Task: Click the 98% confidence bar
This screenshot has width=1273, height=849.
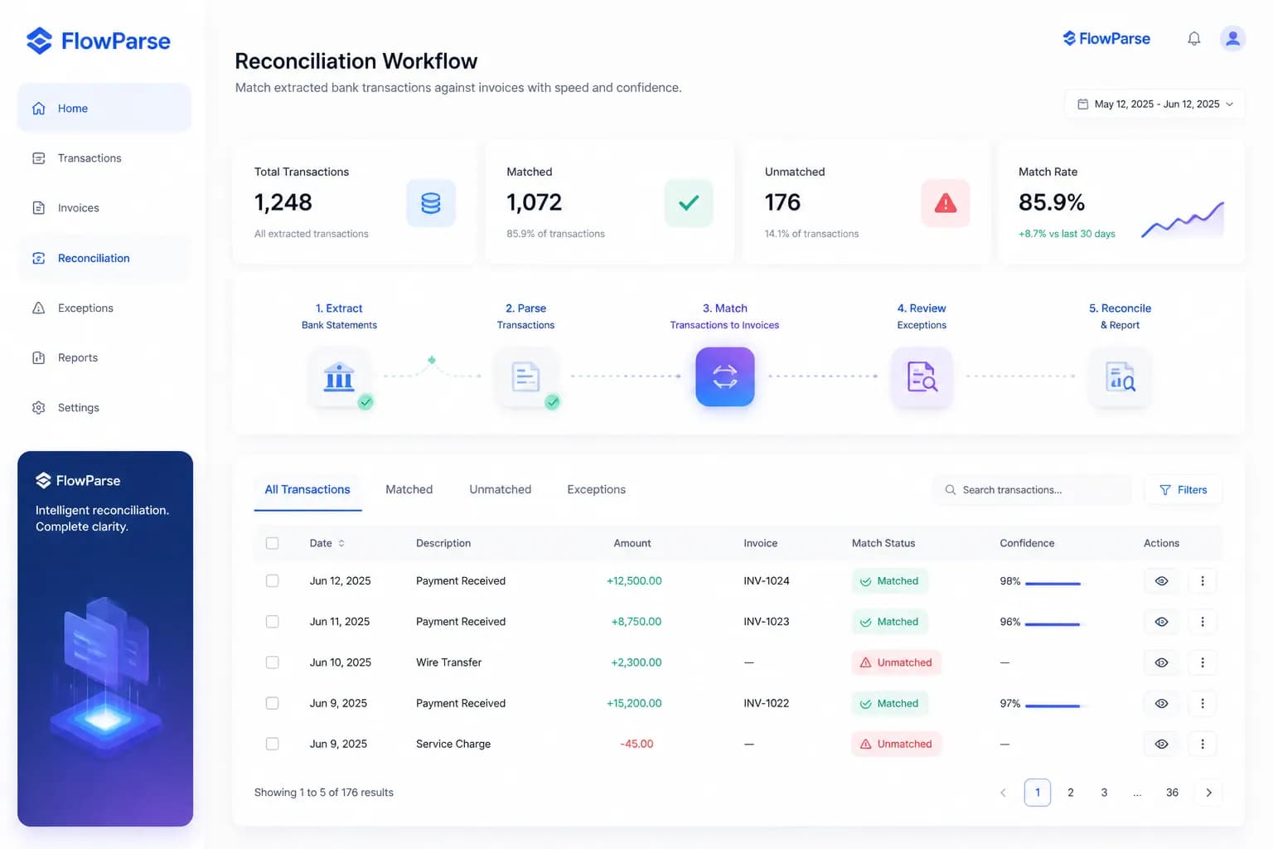Action: (x=1053, y=584)
